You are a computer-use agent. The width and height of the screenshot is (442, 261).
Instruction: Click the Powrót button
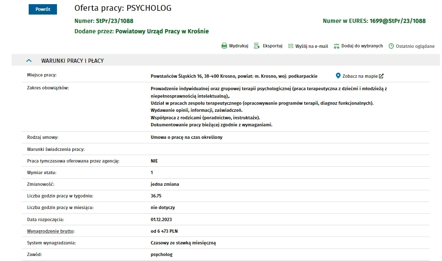42,9
